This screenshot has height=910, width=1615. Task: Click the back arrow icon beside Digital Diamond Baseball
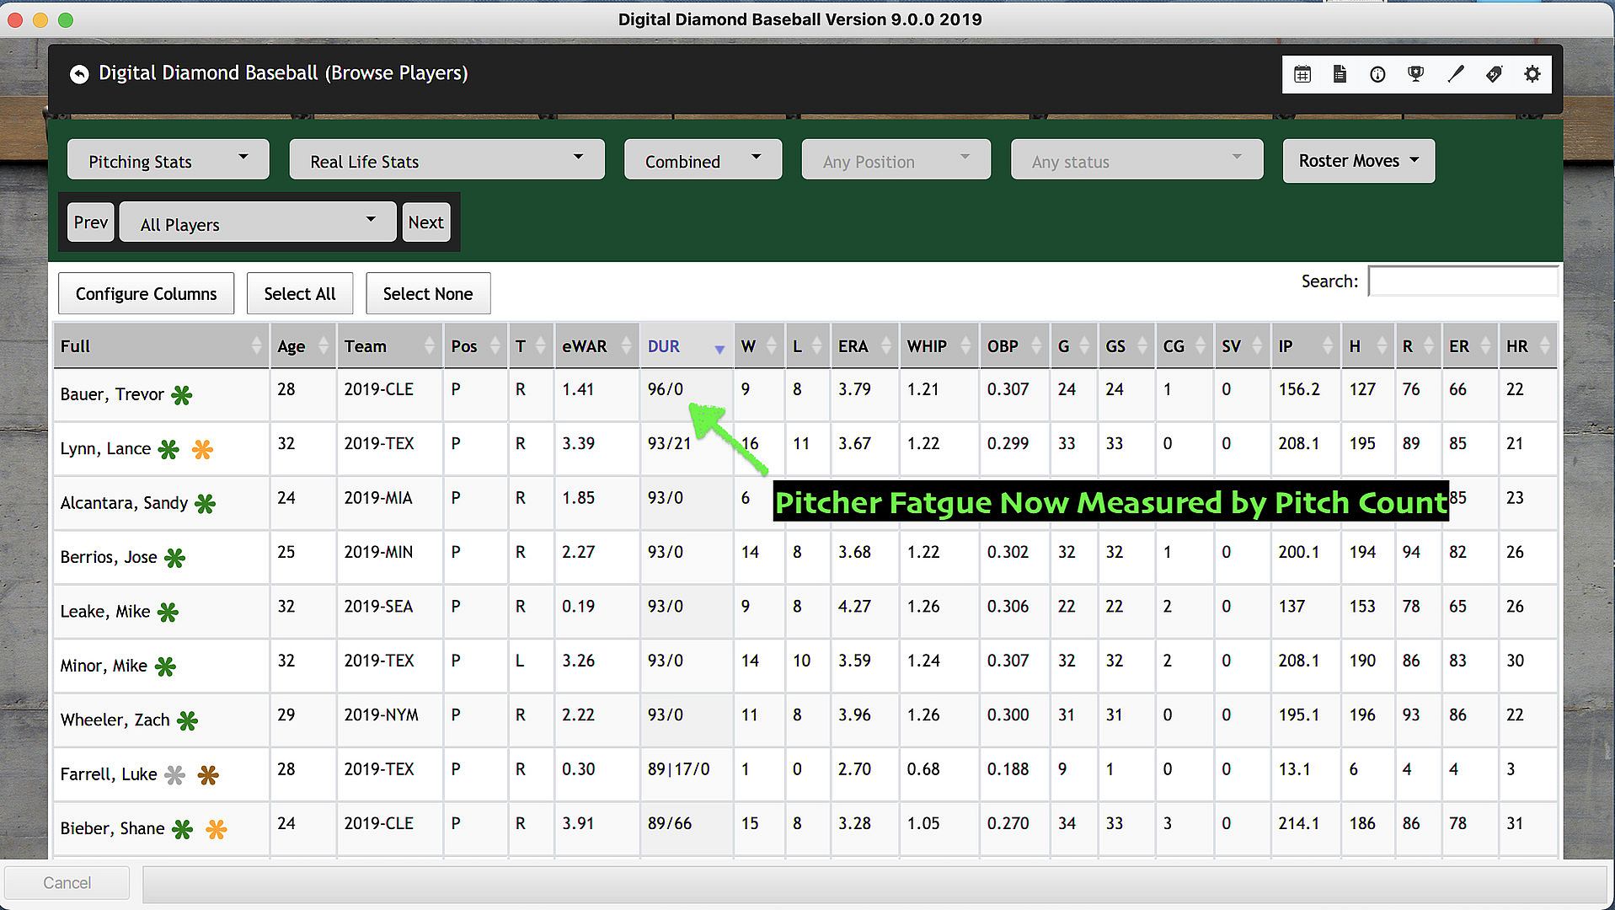79,74
